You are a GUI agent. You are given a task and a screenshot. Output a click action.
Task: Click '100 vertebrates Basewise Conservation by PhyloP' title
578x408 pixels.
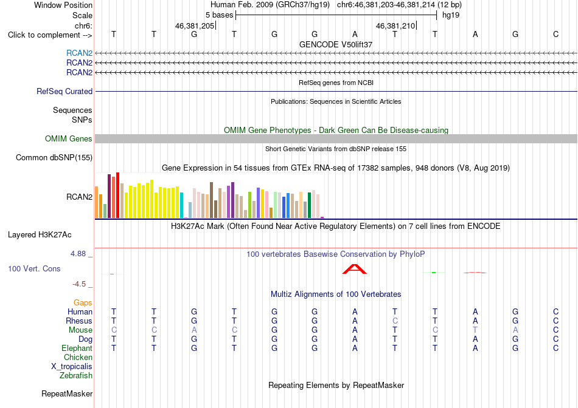[x=336, y=254]
